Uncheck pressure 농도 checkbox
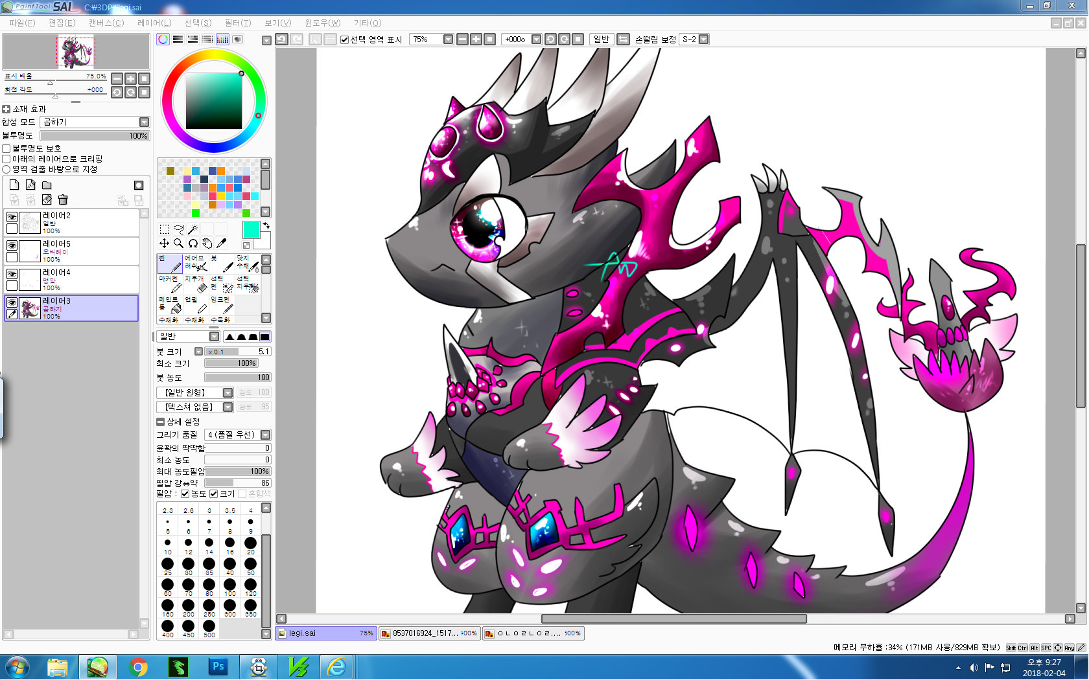 click(x=185, y=493)
